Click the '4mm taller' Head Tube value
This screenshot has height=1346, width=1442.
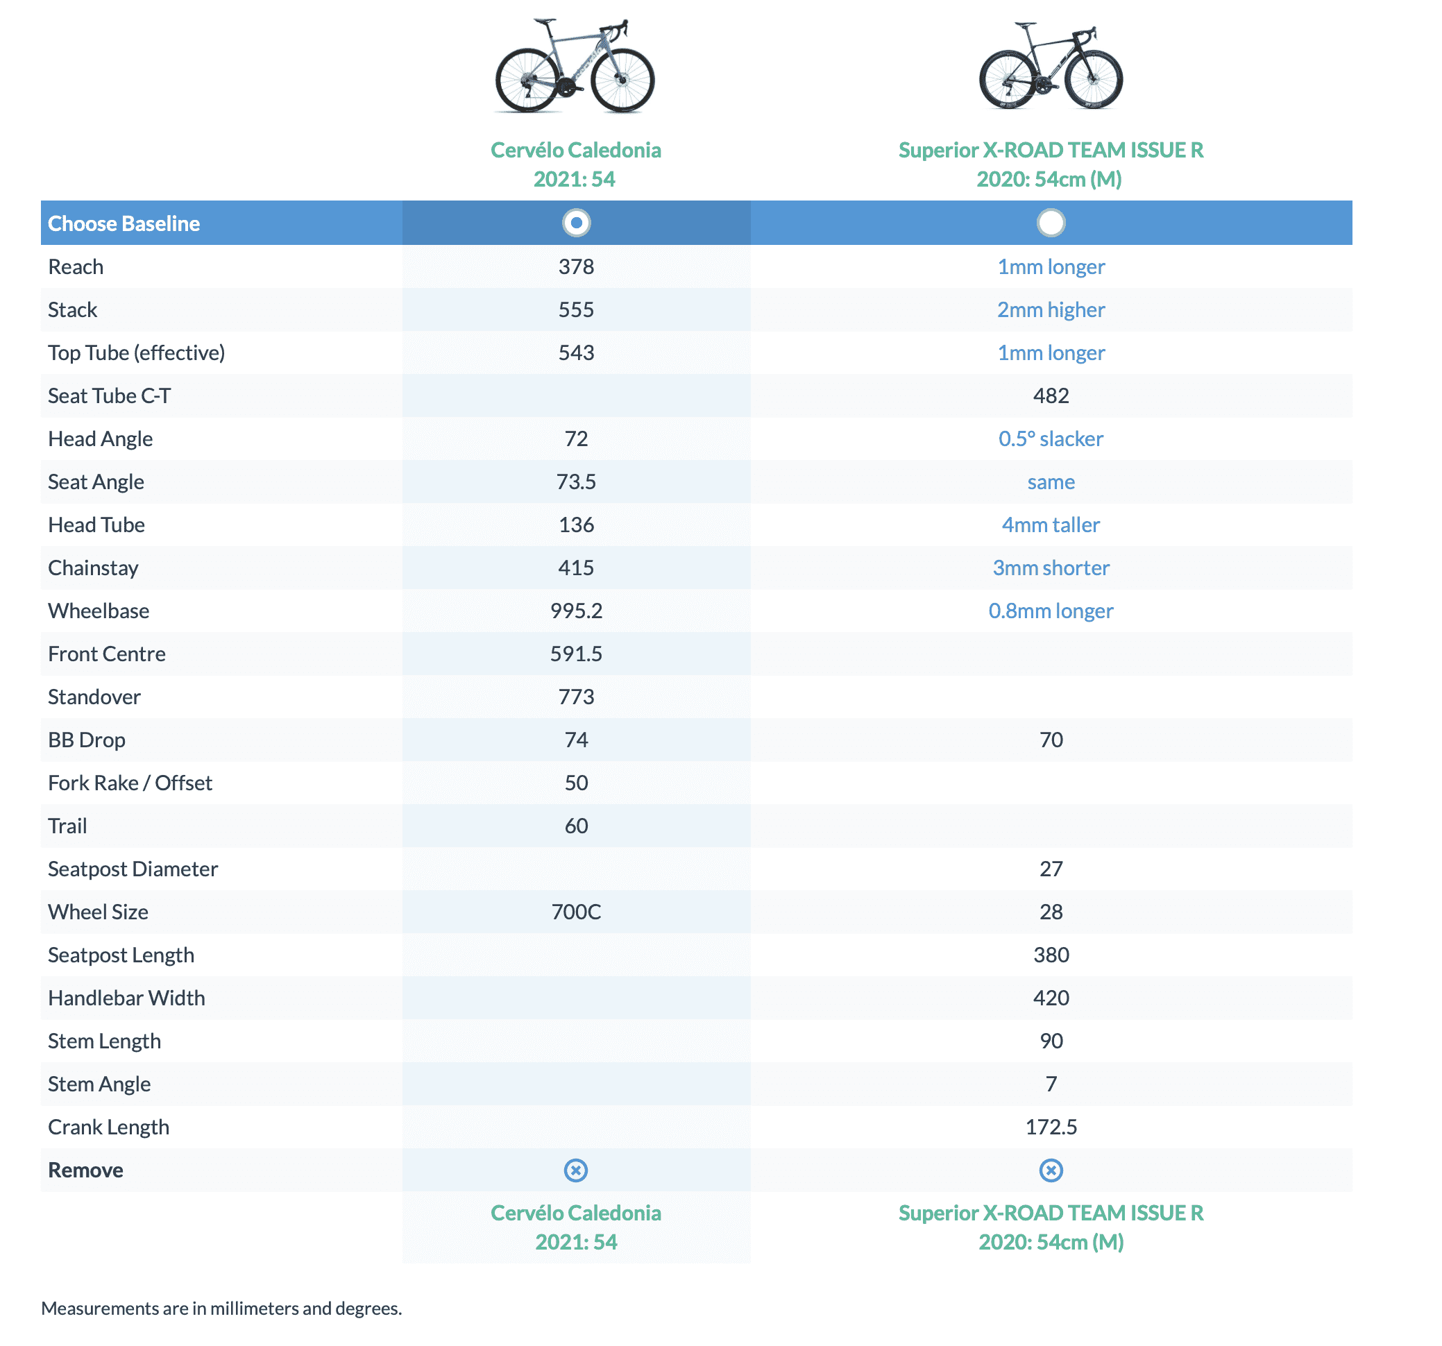[1051, 525]
